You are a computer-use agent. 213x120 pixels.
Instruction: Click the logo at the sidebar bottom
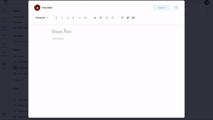[4, 114]
